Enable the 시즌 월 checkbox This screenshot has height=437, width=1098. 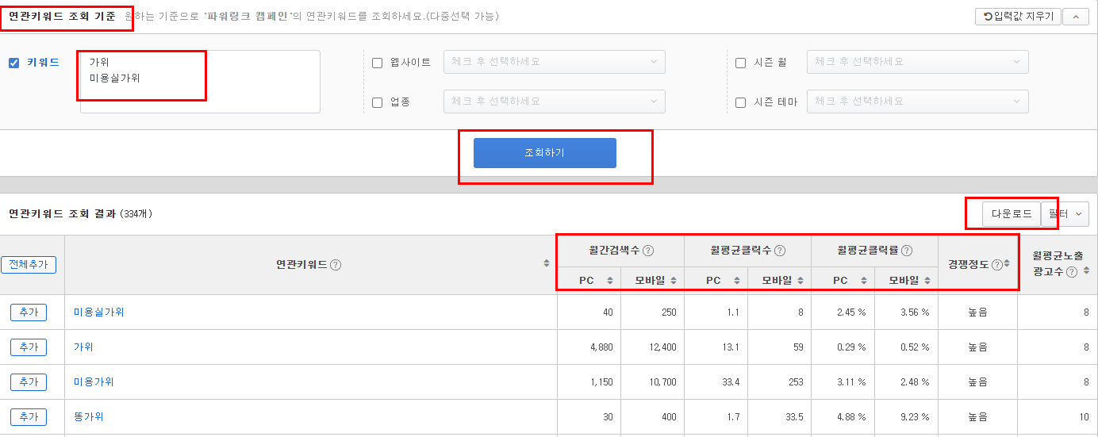click(741, 63)
